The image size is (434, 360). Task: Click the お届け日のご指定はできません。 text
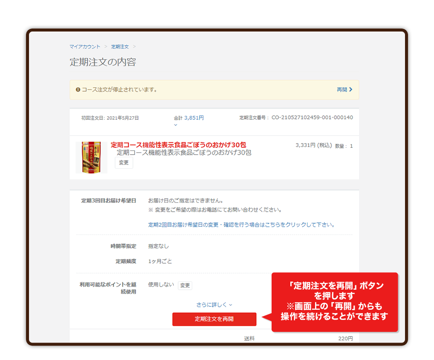point(186,201)
